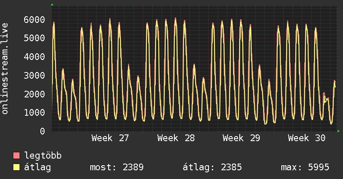Click the Week 30 axis label

click(307, 138)
